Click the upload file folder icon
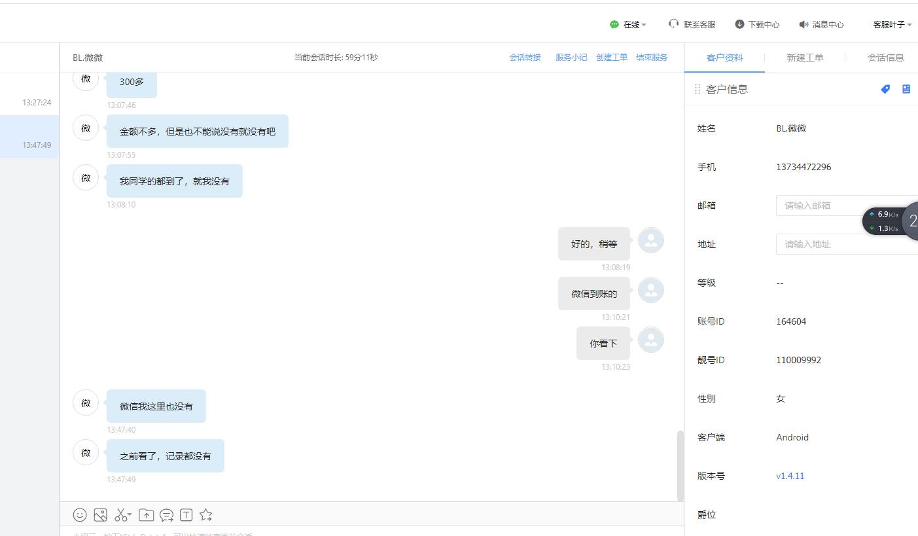Viewport: 918px width, 536px height. coord(147,515)
